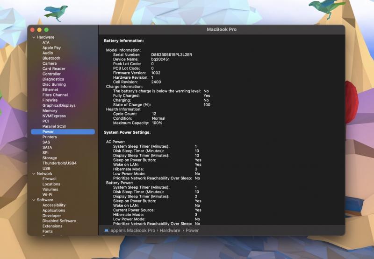Click the Cell Revision value 2400
The width and height of the screenshot is (374, 259).
156,82
